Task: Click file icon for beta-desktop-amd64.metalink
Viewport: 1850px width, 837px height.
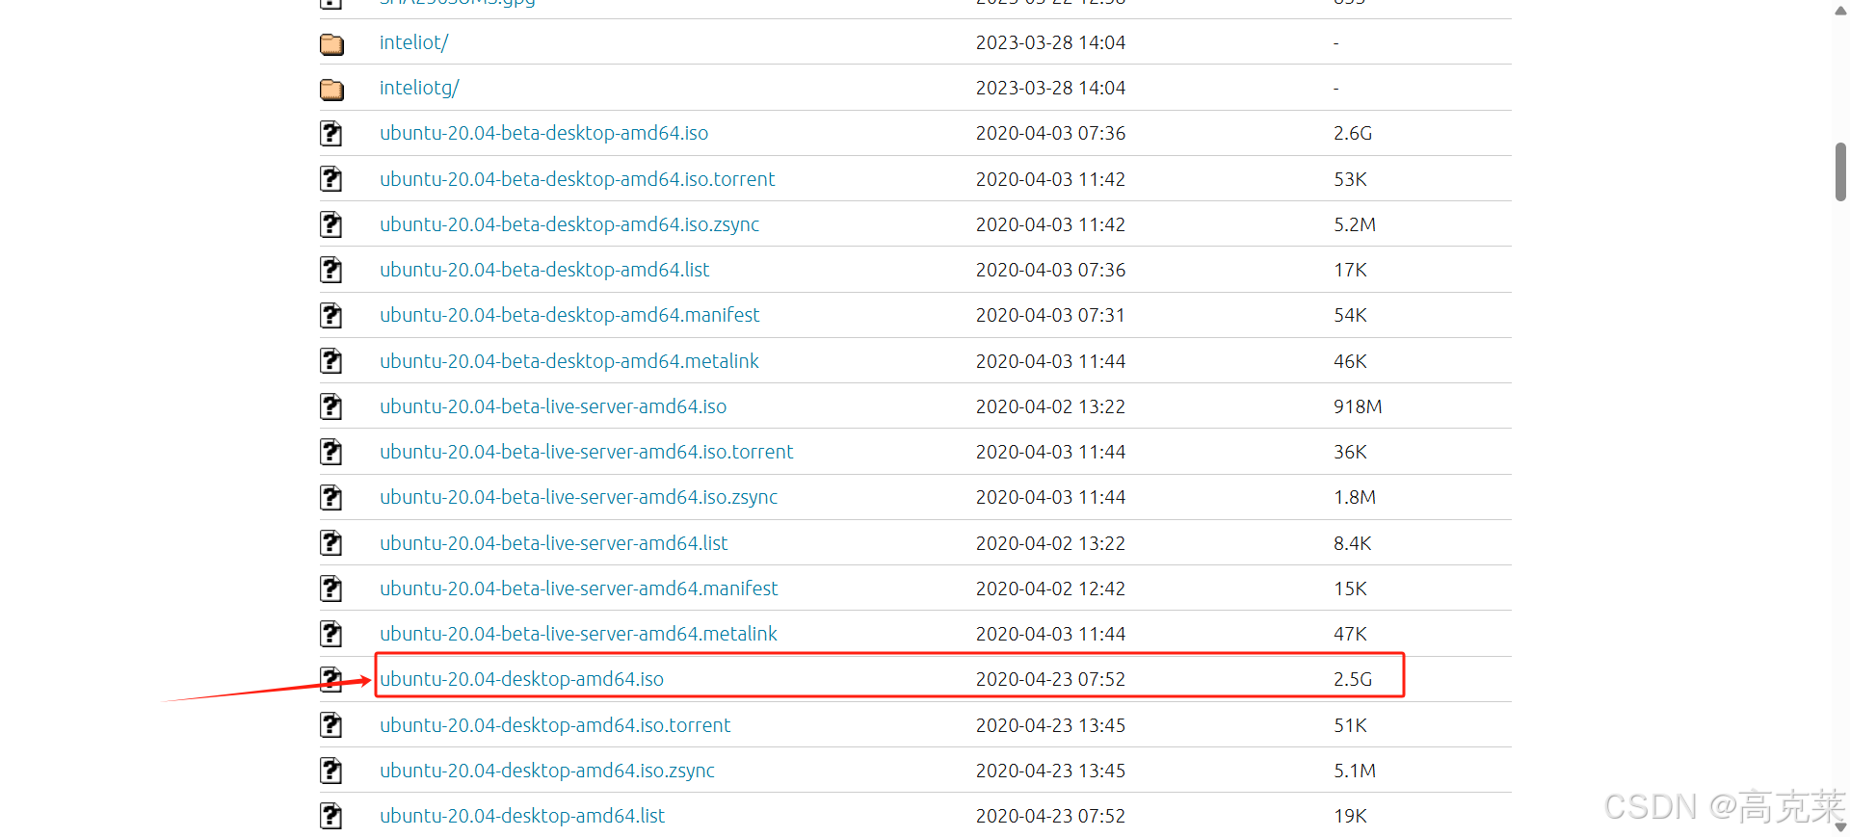Action: tap(331, 361)
